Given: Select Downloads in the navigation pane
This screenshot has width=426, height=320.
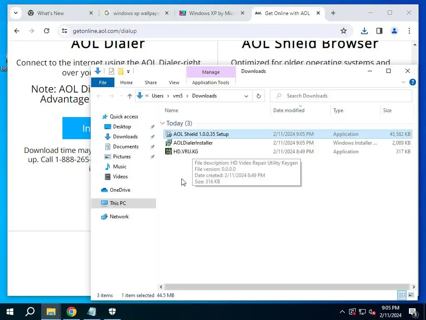Looking at the screenshot, I should tap(125, 137).
